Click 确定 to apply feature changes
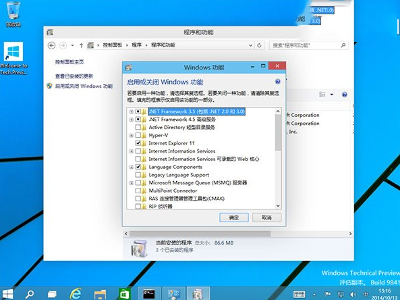 tap(234, 218)
